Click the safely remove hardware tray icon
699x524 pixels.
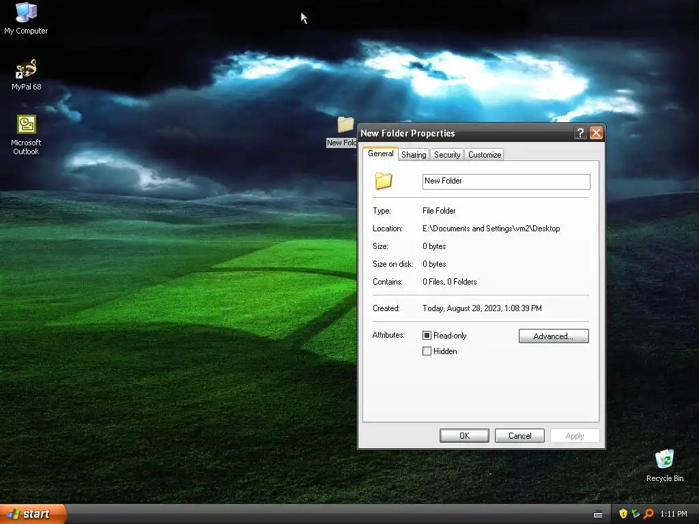(x=636, y=514)
